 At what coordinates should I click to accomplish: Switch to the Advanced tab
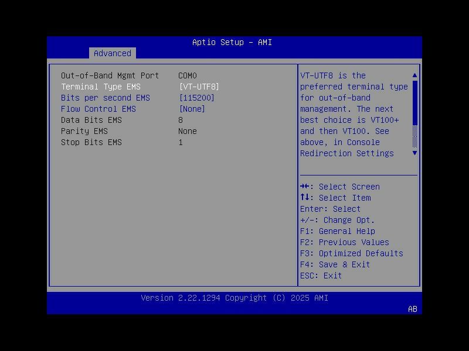[112, 53]
